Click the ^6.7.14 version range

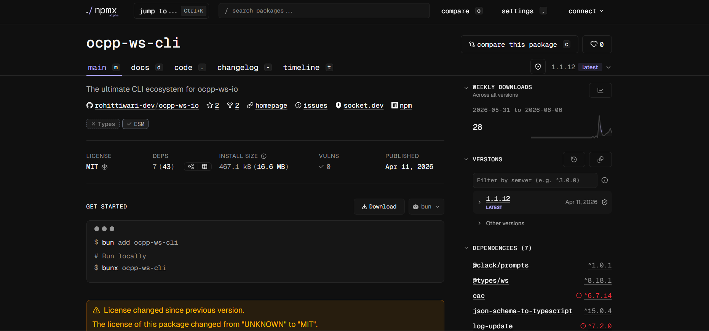click(598, 296)
